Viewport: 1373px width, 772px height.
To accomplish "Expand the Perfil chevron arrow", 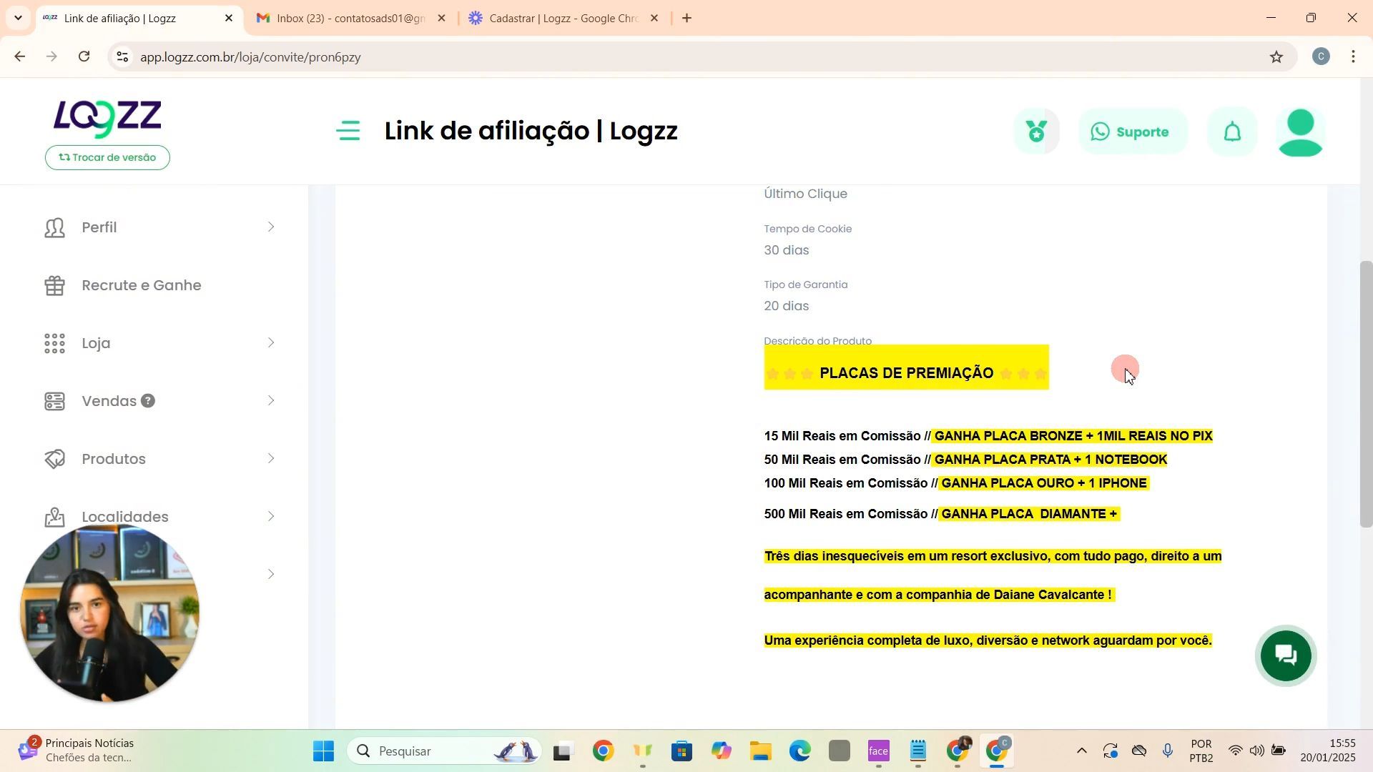I will coord(271,227).
